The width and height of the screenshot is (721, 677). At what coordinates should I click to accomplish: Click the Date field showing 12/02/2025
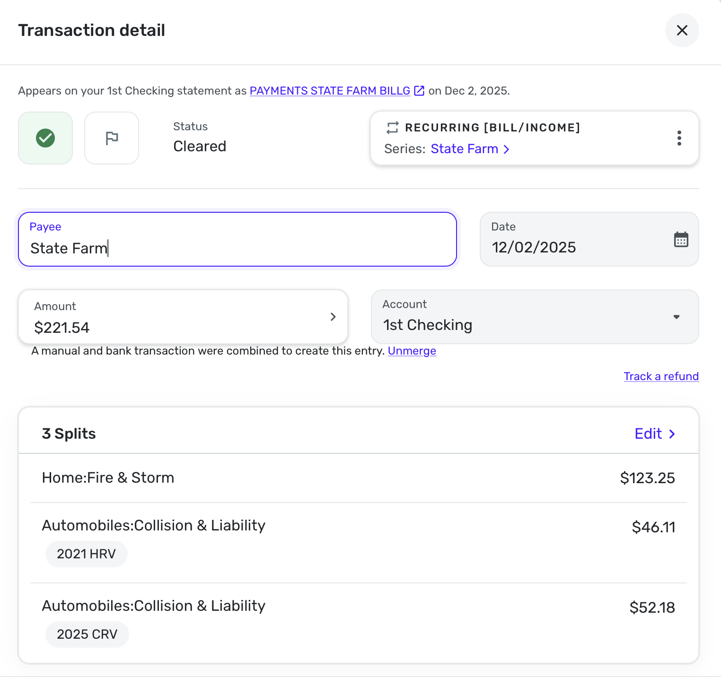click(568, 247)
